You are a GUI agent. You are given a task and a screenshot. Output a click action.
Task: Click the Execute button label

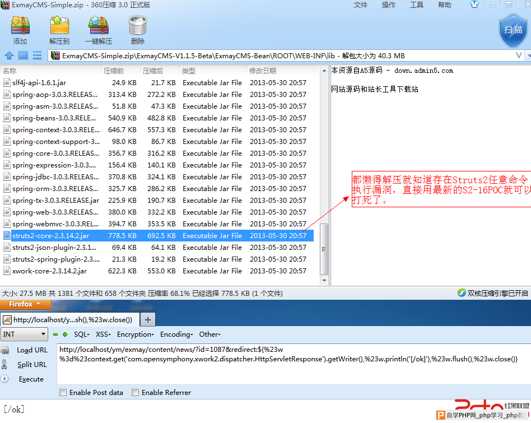tap(31, 379)
